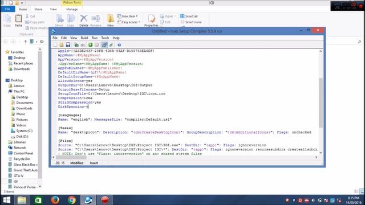Click the red recorder taskbar icon
Screen dimensions: 365x205
pos(105,200)
